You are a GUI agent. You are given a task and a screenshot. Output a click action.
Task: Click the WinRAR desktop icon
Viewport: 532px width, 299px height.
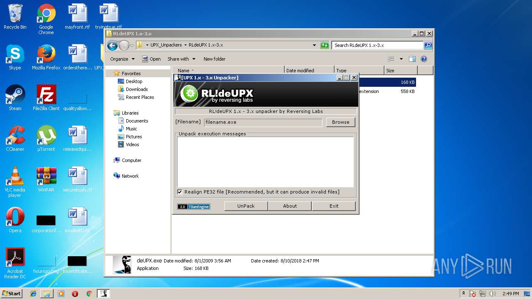click(46, 179)
